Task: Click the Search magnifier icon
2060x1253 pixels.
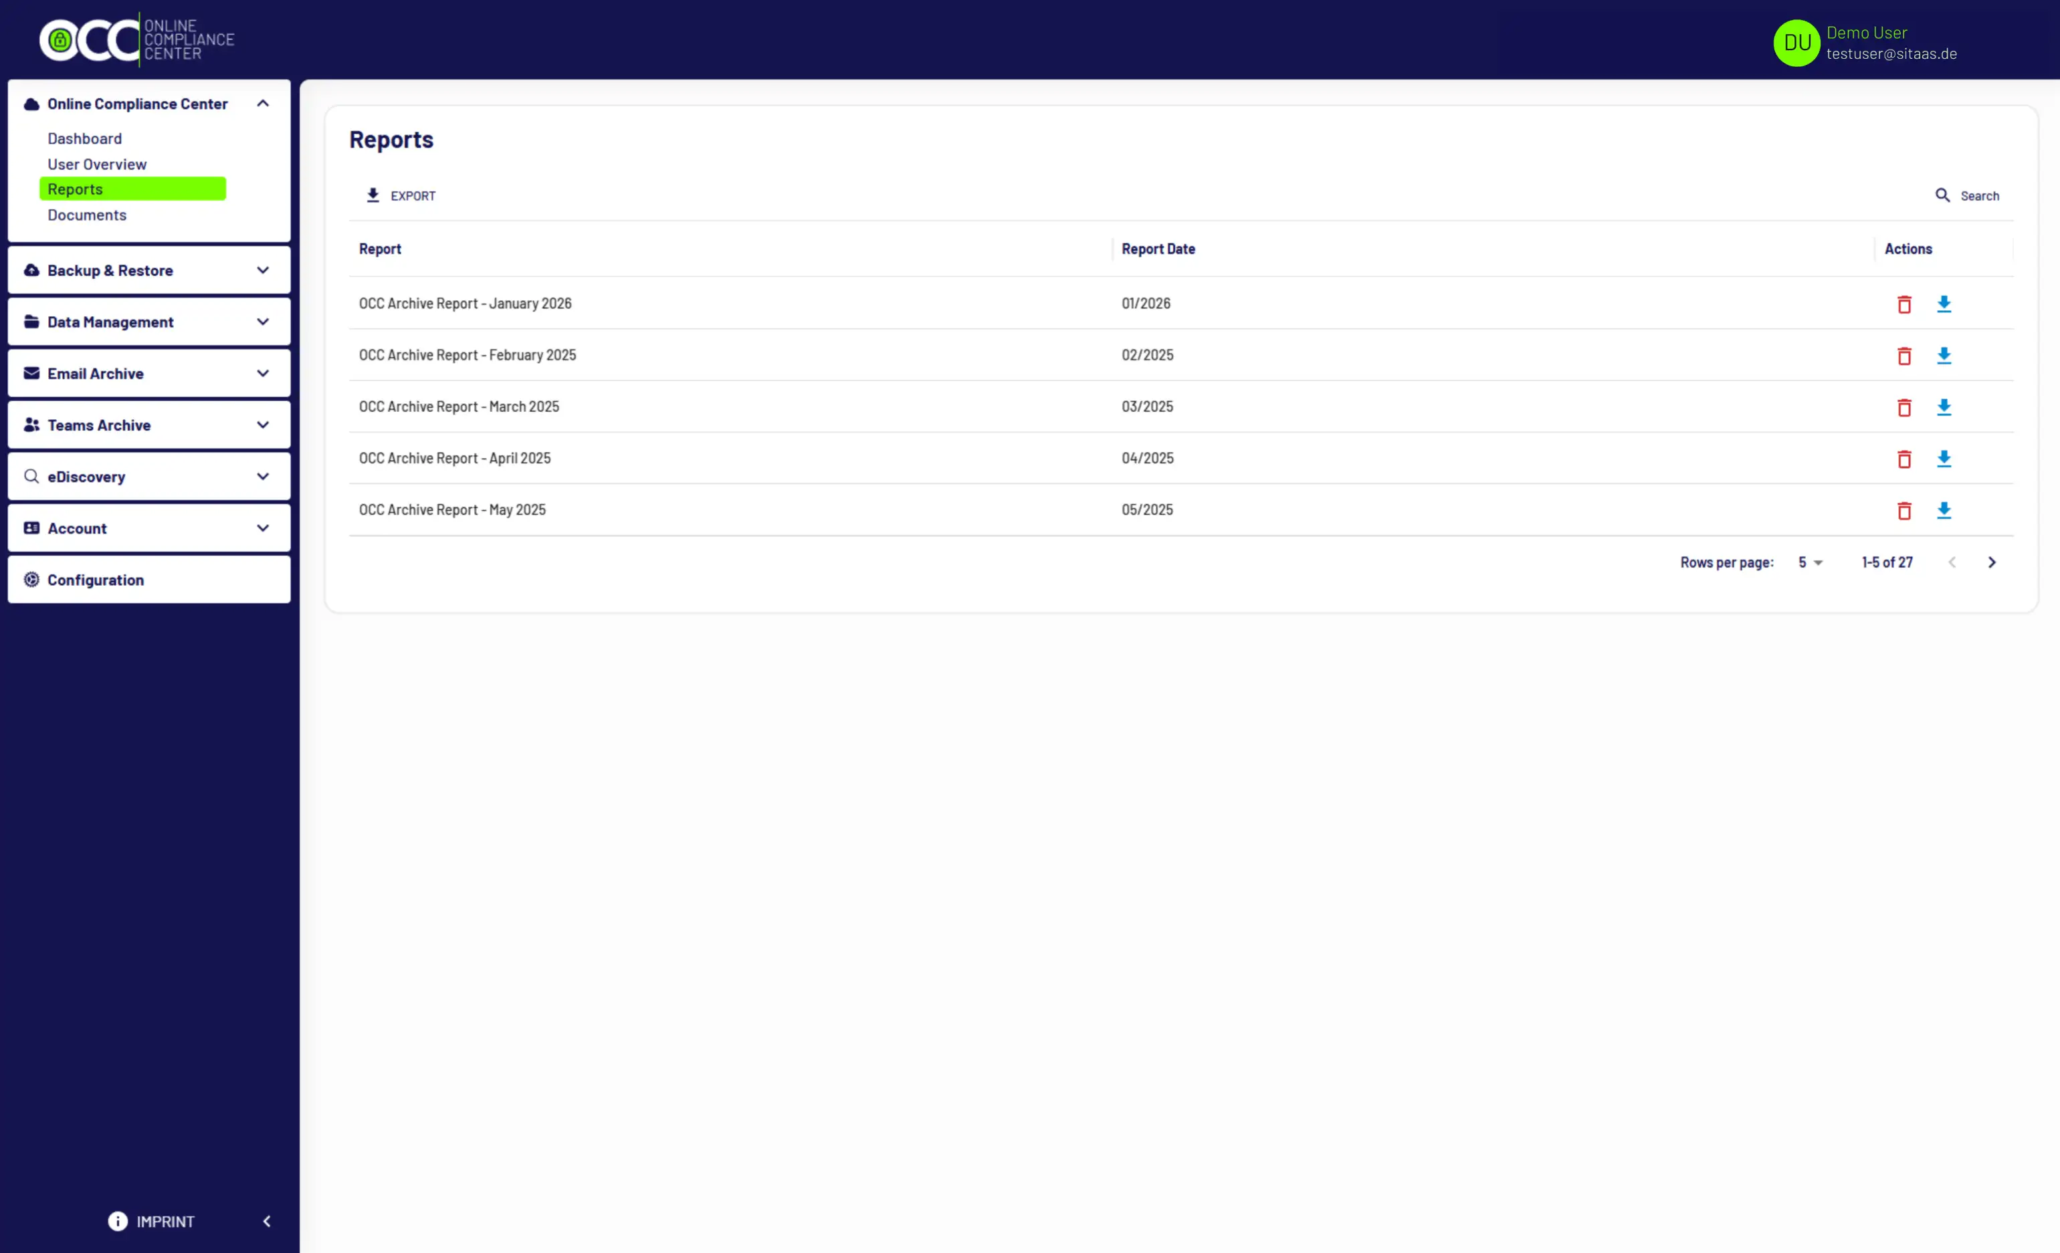Action: [1942, 196]
